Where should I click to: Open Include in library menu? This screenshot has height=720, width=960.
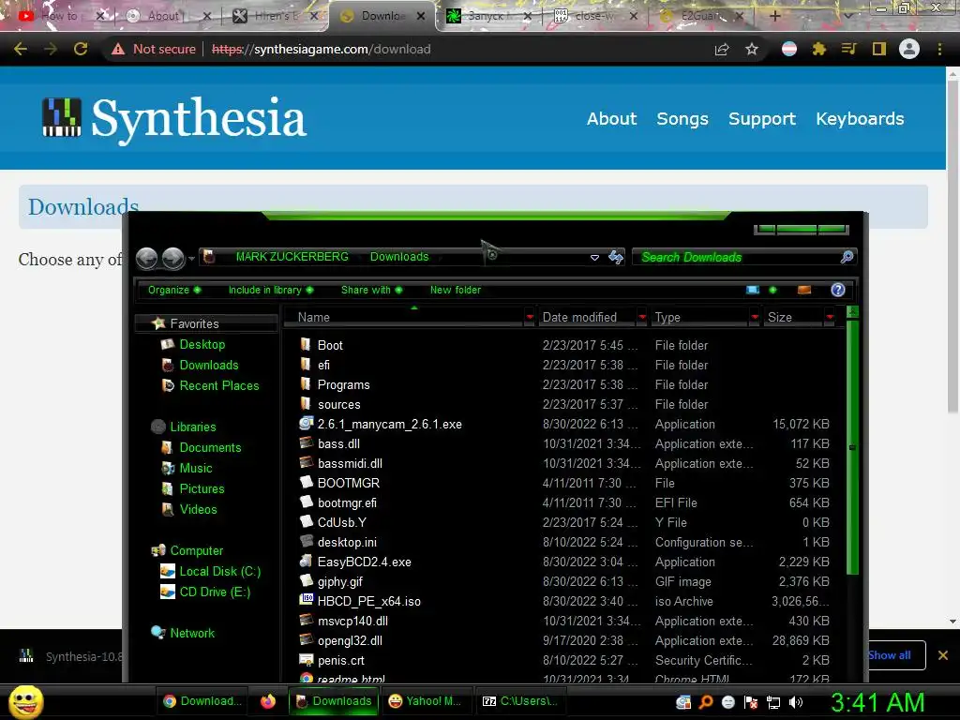pyautogui.click(x=271, y=290)
